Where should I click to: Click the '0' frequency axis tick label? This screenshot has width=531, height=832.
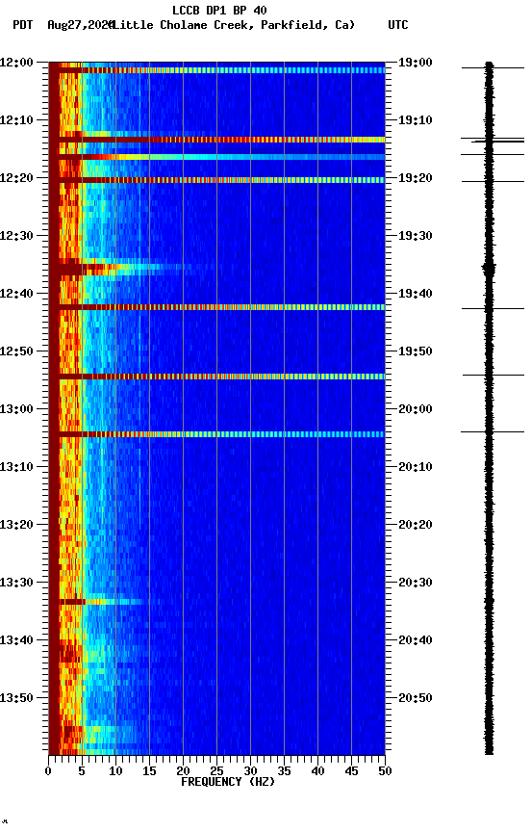[x=48, y=771]
